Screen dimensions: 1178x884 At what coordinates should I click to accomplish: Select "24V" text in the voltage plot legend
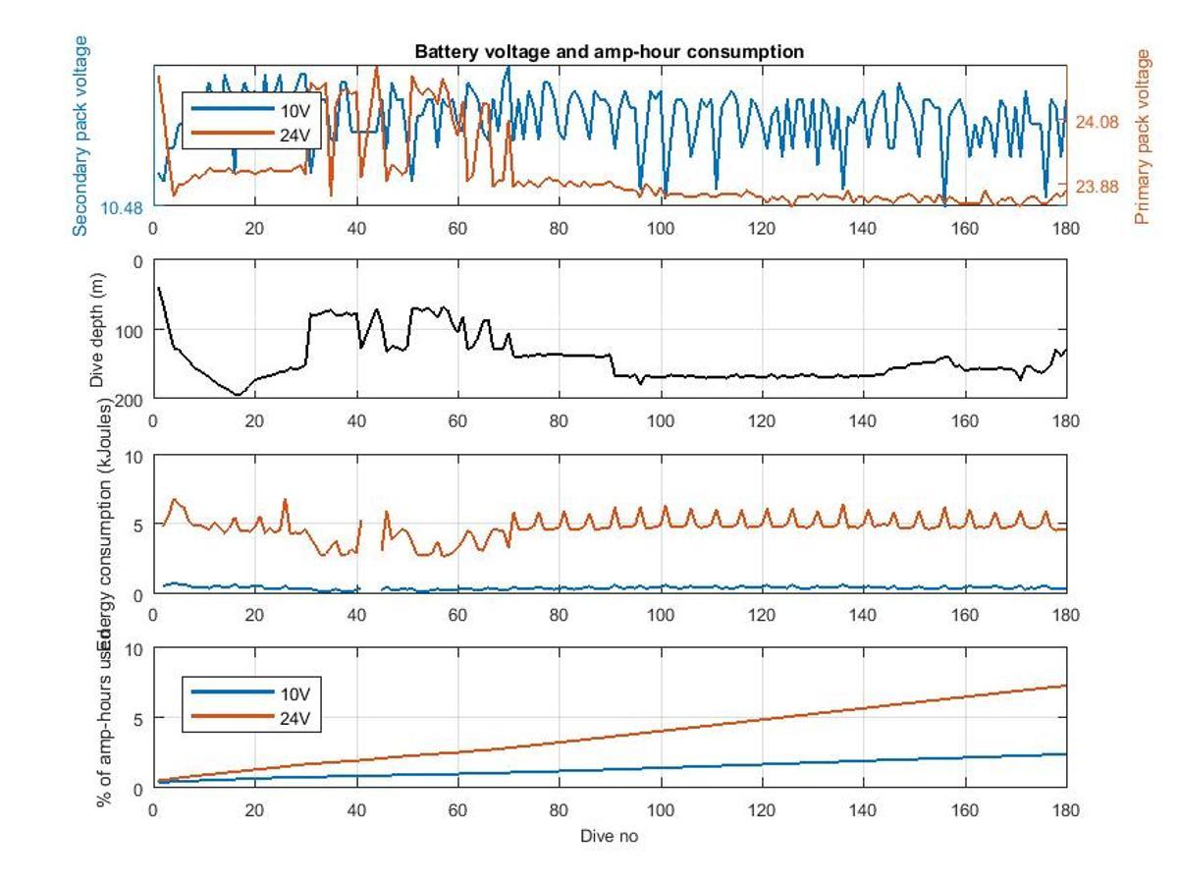[x=296, y=136]
